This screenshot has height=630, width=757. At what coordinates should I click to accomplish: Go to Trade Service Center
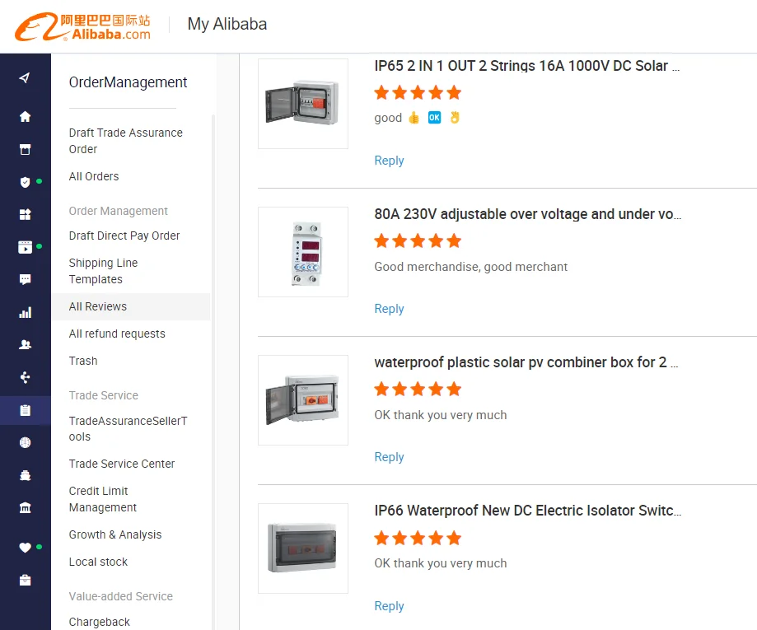point(122,464)
